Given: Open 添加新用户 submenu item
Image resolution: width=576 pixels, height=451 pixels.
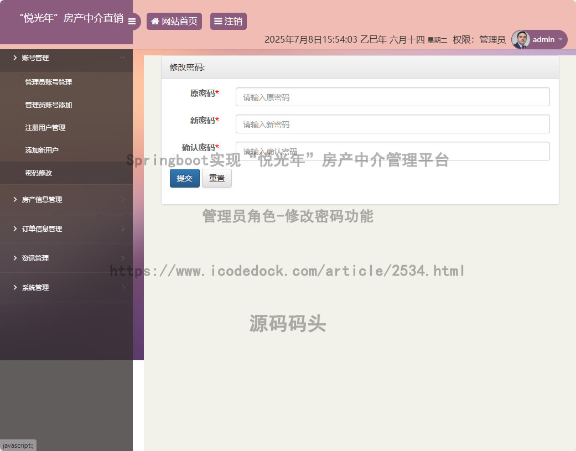Looking at the screenshot, I should click(42, 150).
